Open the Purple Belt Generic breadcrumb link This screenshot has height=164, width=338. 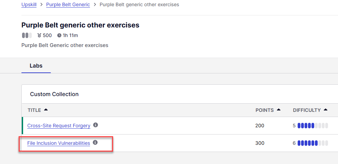point(68,5)
